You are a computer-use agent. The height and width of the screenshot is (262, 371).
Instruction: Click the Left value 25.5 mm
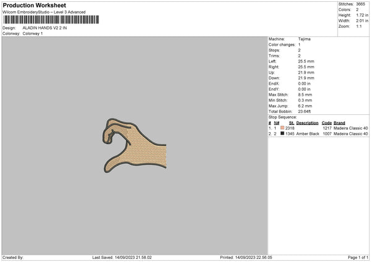(x=306, y=61)
